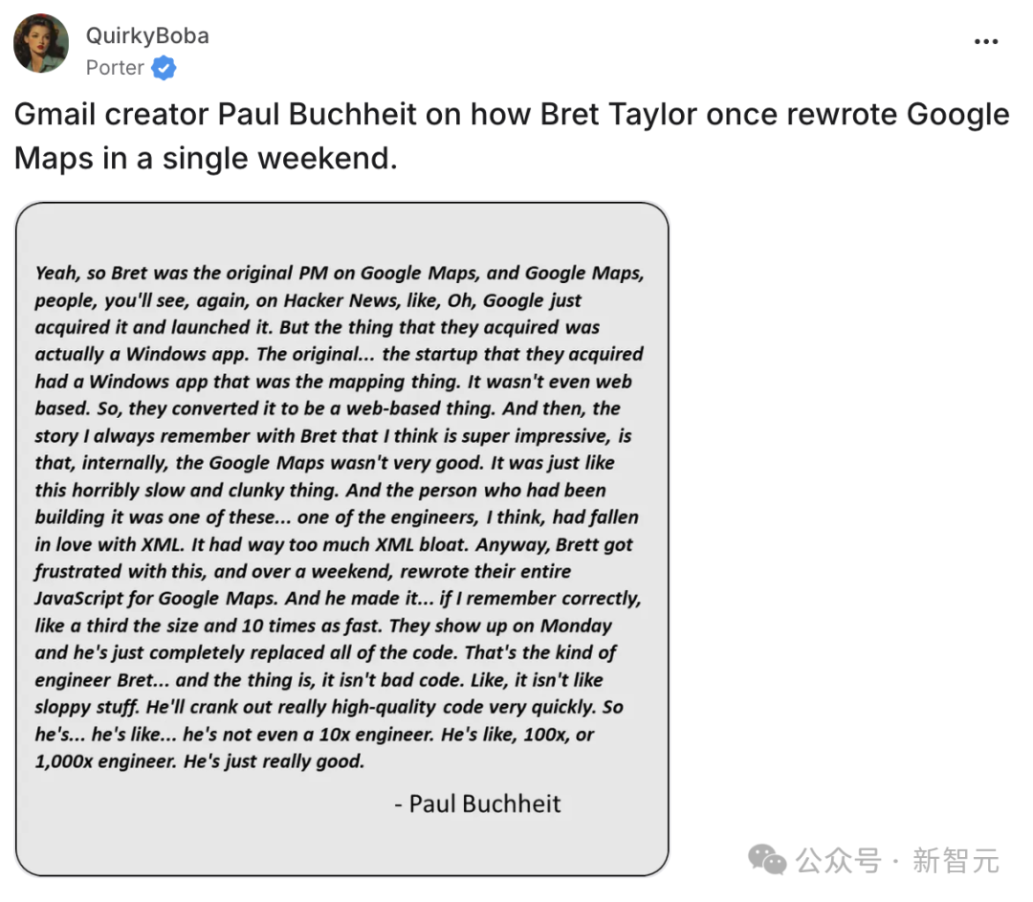Viewport: 1033px width, 902px height.
Task: Click the 公众号 watermark text
Action: (838, 861)
